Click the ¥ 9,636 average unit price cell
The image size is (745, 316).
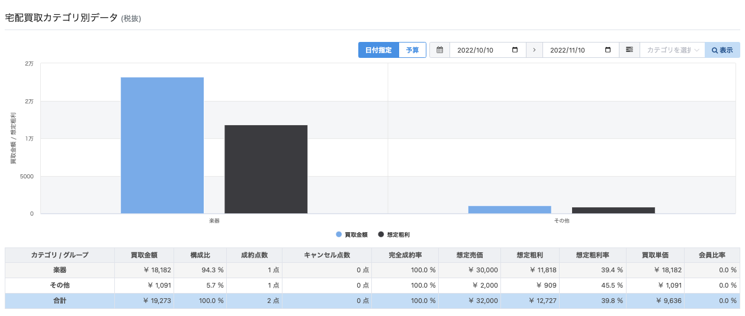coord(655,301)
